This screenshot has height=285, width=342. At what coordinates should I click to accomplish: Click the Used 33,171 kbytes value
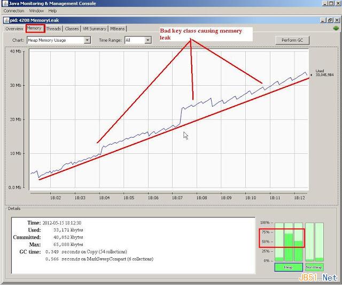[x=68, y=230]
